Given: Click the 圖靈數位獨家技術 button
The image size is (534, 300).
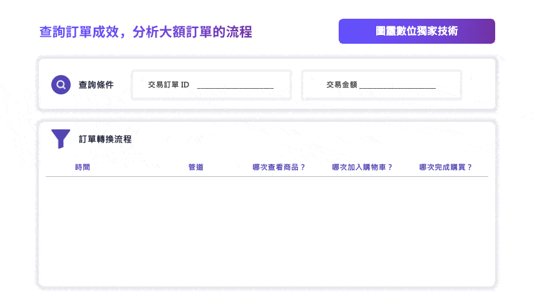Looking at the screenshot, I should click(416, 31).
